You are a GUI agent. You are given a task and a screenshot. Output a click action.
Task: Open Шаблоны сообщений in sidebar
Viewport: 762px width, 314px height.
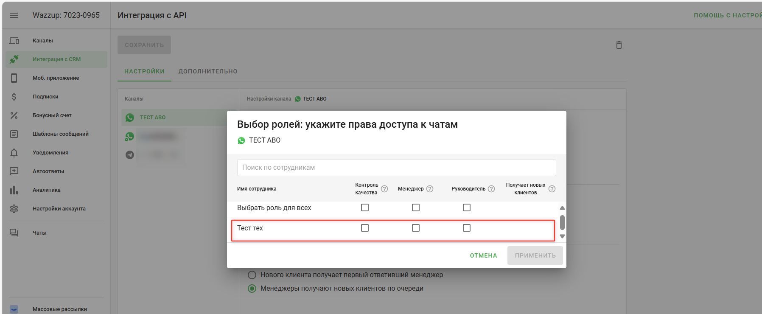[60, 134]
